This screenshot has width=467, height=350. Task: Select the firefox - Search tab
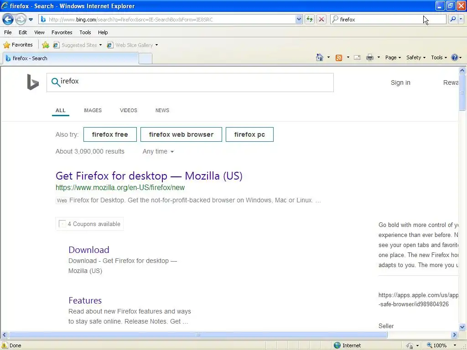coord(71,58)
